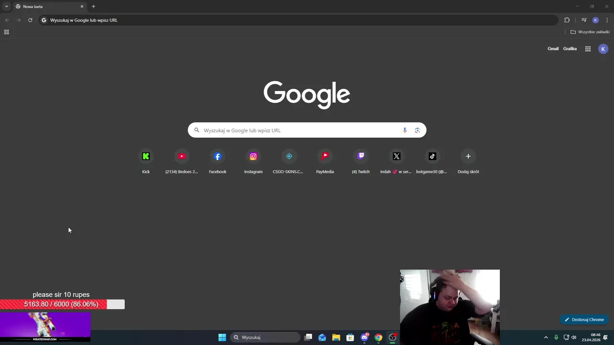Click the microphone tray icon
614x345 pixels.
coord(556,337)
